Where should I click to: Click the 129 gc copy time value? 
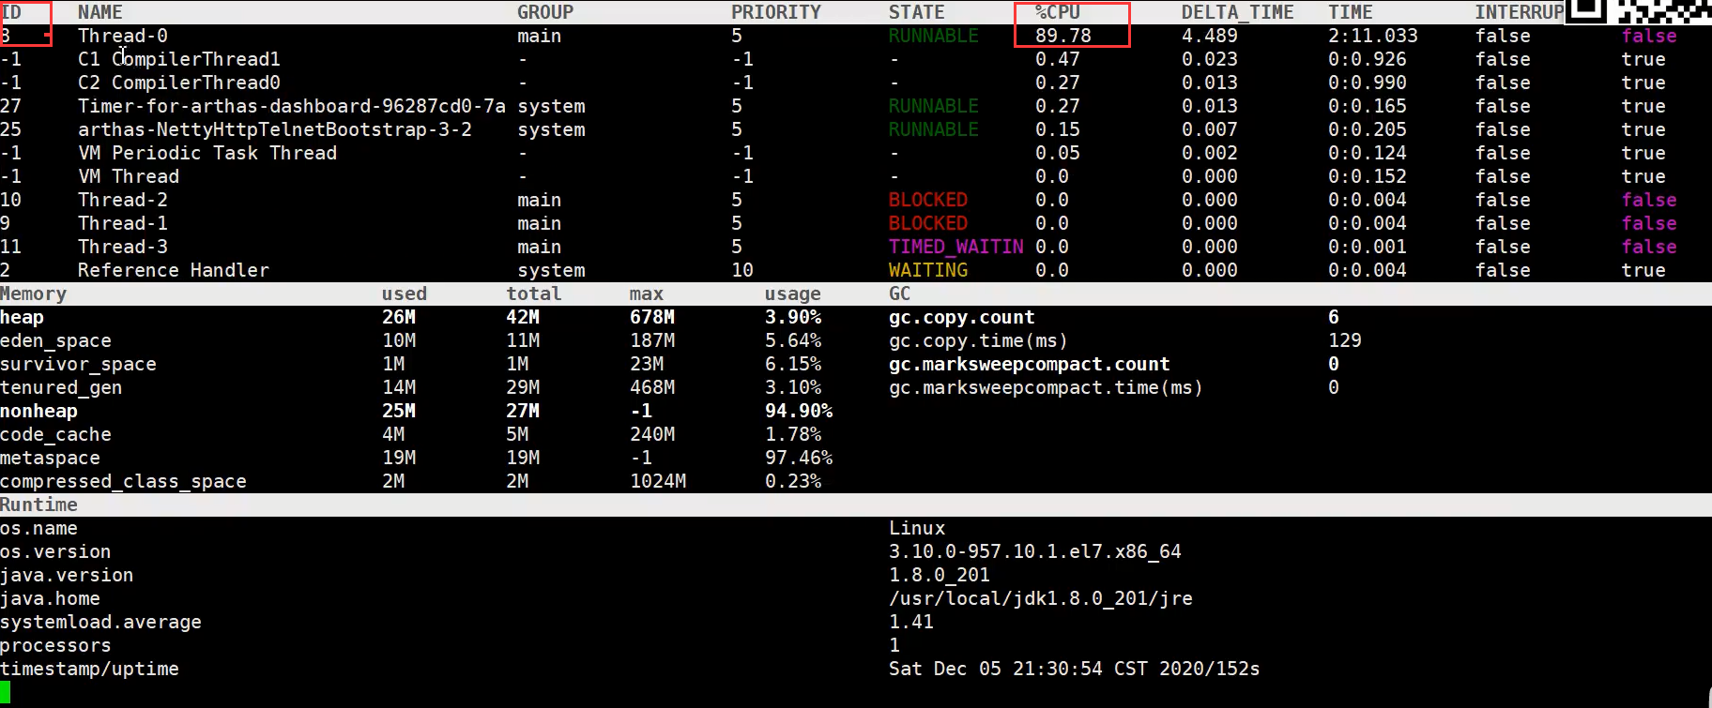coord(1344,340)
